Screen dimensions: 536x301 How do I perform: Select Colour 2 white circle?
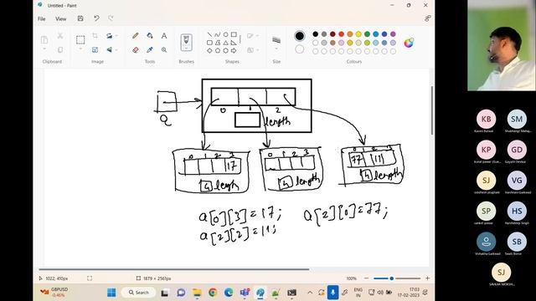[300, 49]
